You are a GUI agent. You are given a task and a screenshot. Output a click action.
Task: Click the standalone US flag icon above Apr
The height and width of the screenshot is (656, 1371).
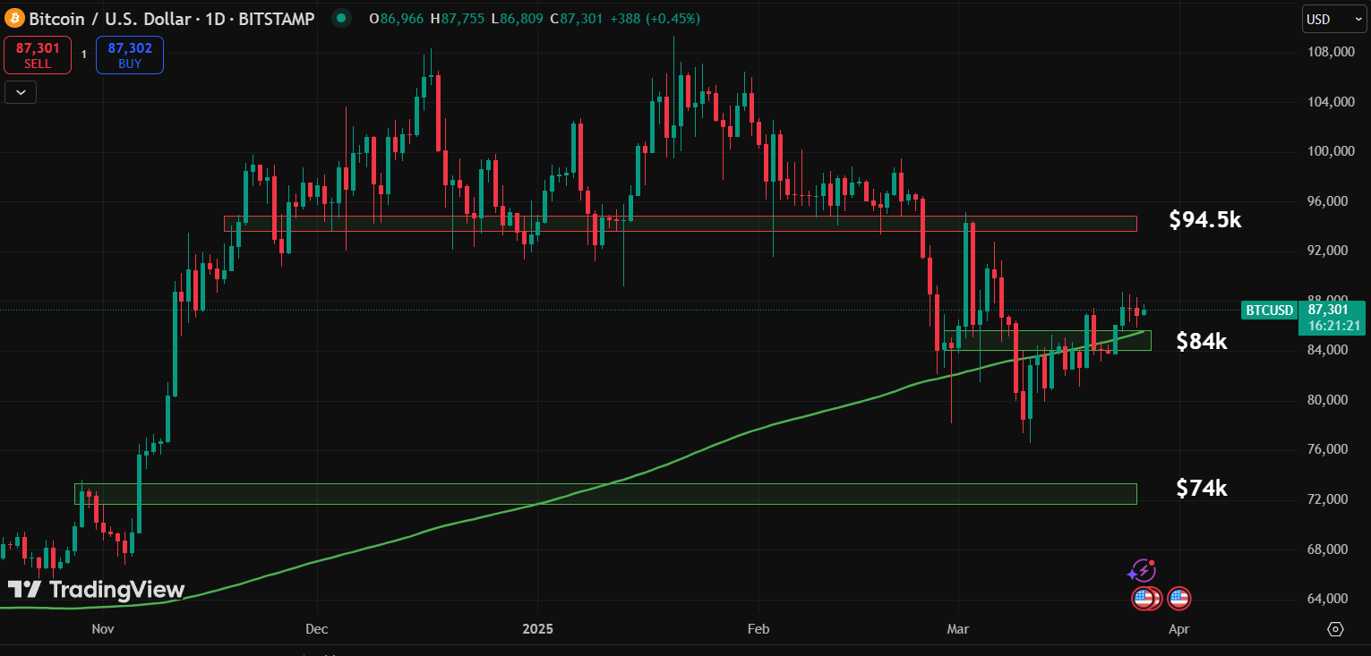[x=1179, y=598]
